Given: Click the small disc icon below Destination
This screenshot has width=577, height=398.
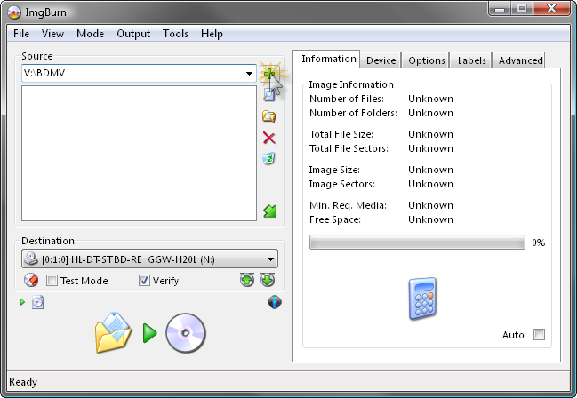Looking at the screenshot, I should [37, 302].
